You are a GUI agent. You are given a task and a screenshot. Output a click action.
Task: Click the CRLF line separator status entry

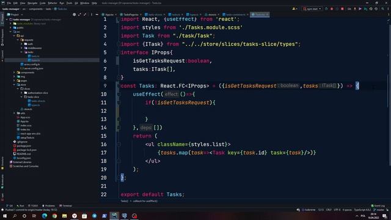pyautogui.click(x=329, y=210)
